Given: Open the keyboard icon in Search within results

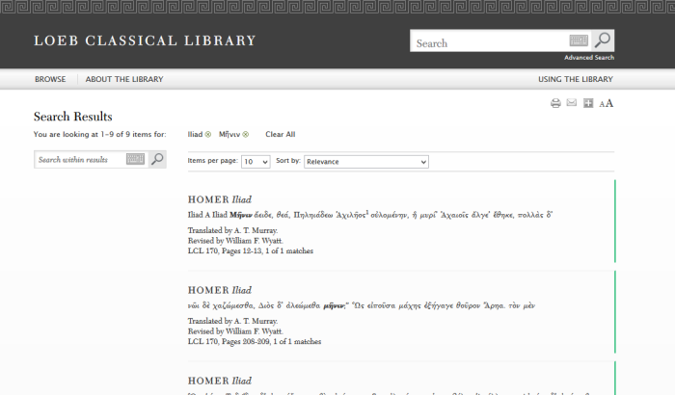Looking at the screenshot, I should coord(135,159).
